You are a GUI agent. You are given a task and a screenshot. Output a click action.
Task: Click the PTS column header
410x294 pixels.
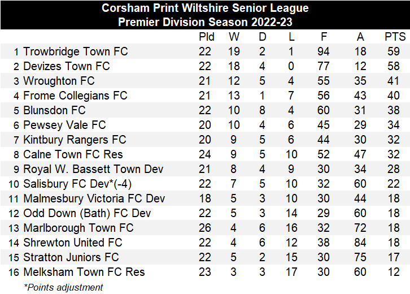click(x=395, y=37)
